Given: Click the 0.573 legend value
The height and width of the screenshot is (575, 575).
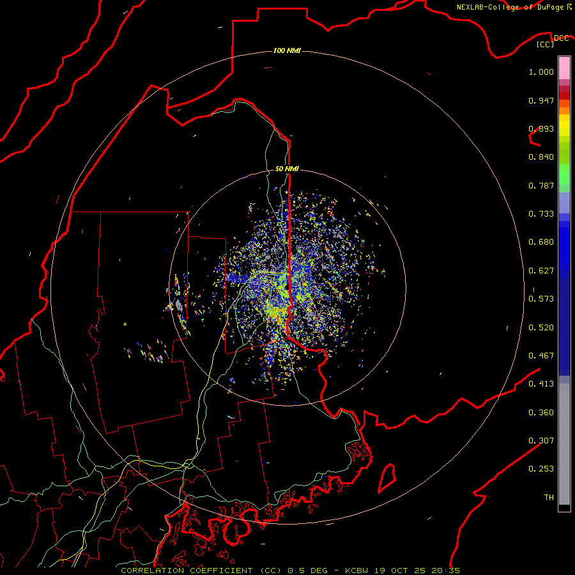Looking at the screenshot, I should 541,299.
